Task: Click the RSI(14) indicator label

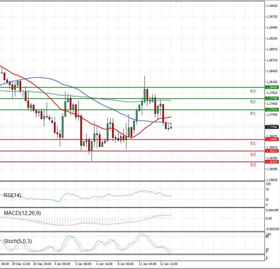Action: [13, 195]
